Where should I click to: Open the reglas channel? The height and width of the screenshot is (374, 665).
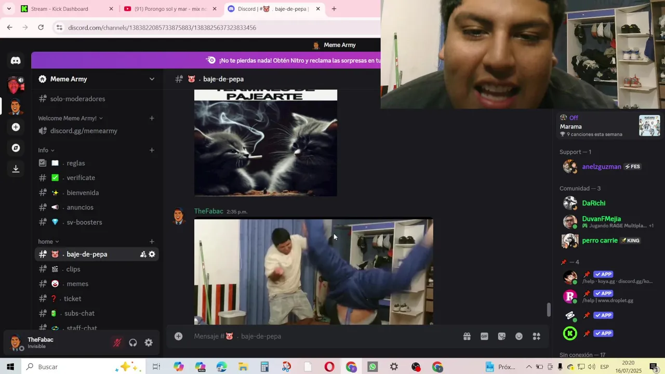pos(97,163)
